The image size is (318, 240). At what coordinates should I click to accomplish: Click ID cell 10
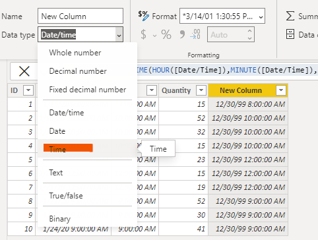coord(22,229)
